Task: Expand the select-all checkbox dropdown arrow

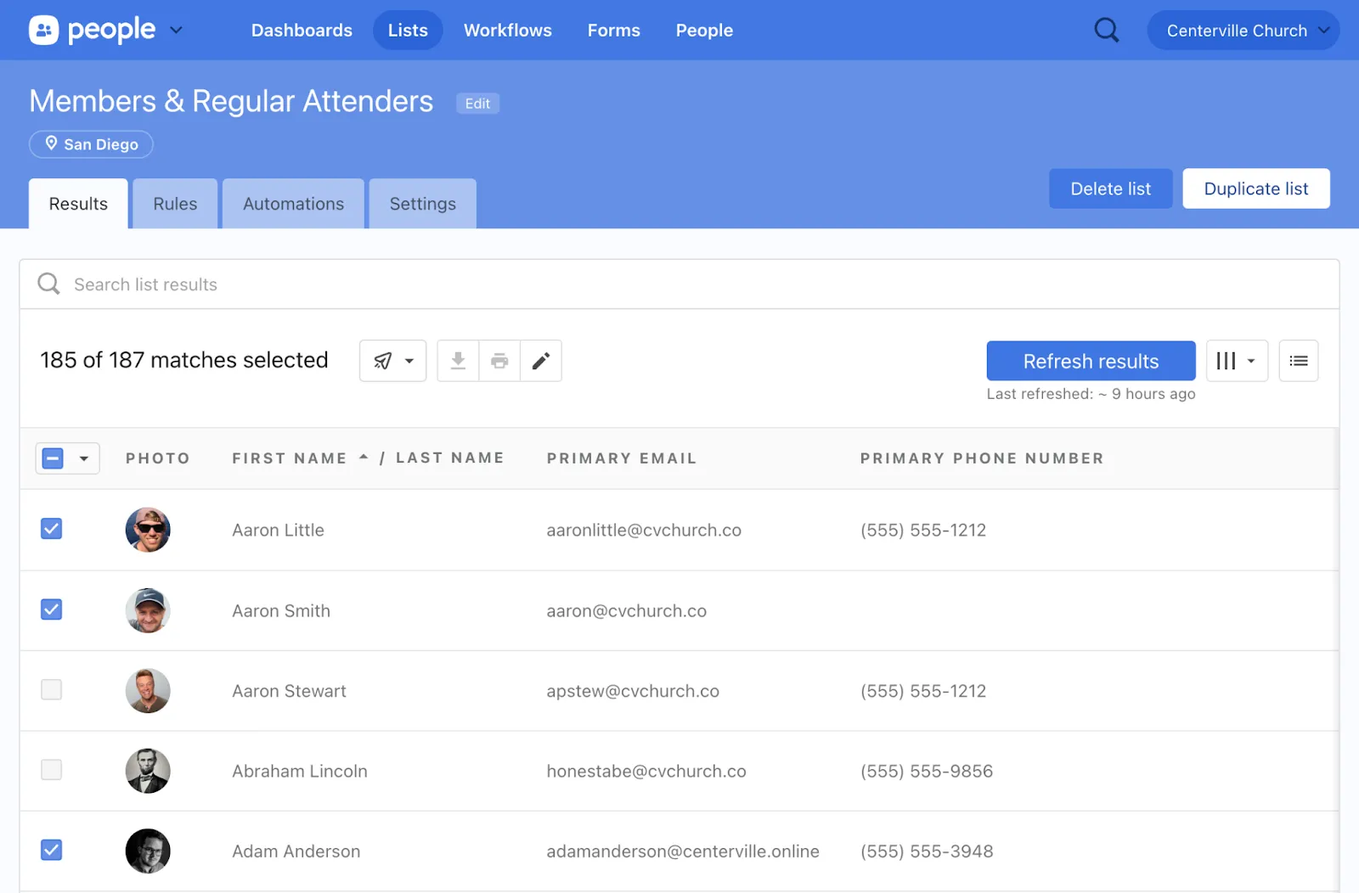Action: point(84,458)
